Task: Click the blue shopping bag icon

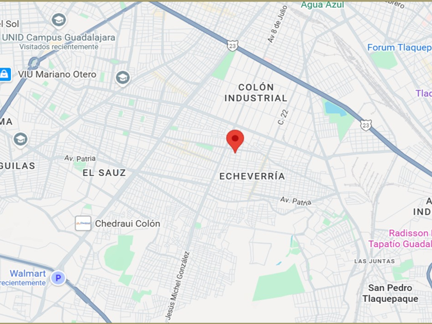Action: coord(5,75)
